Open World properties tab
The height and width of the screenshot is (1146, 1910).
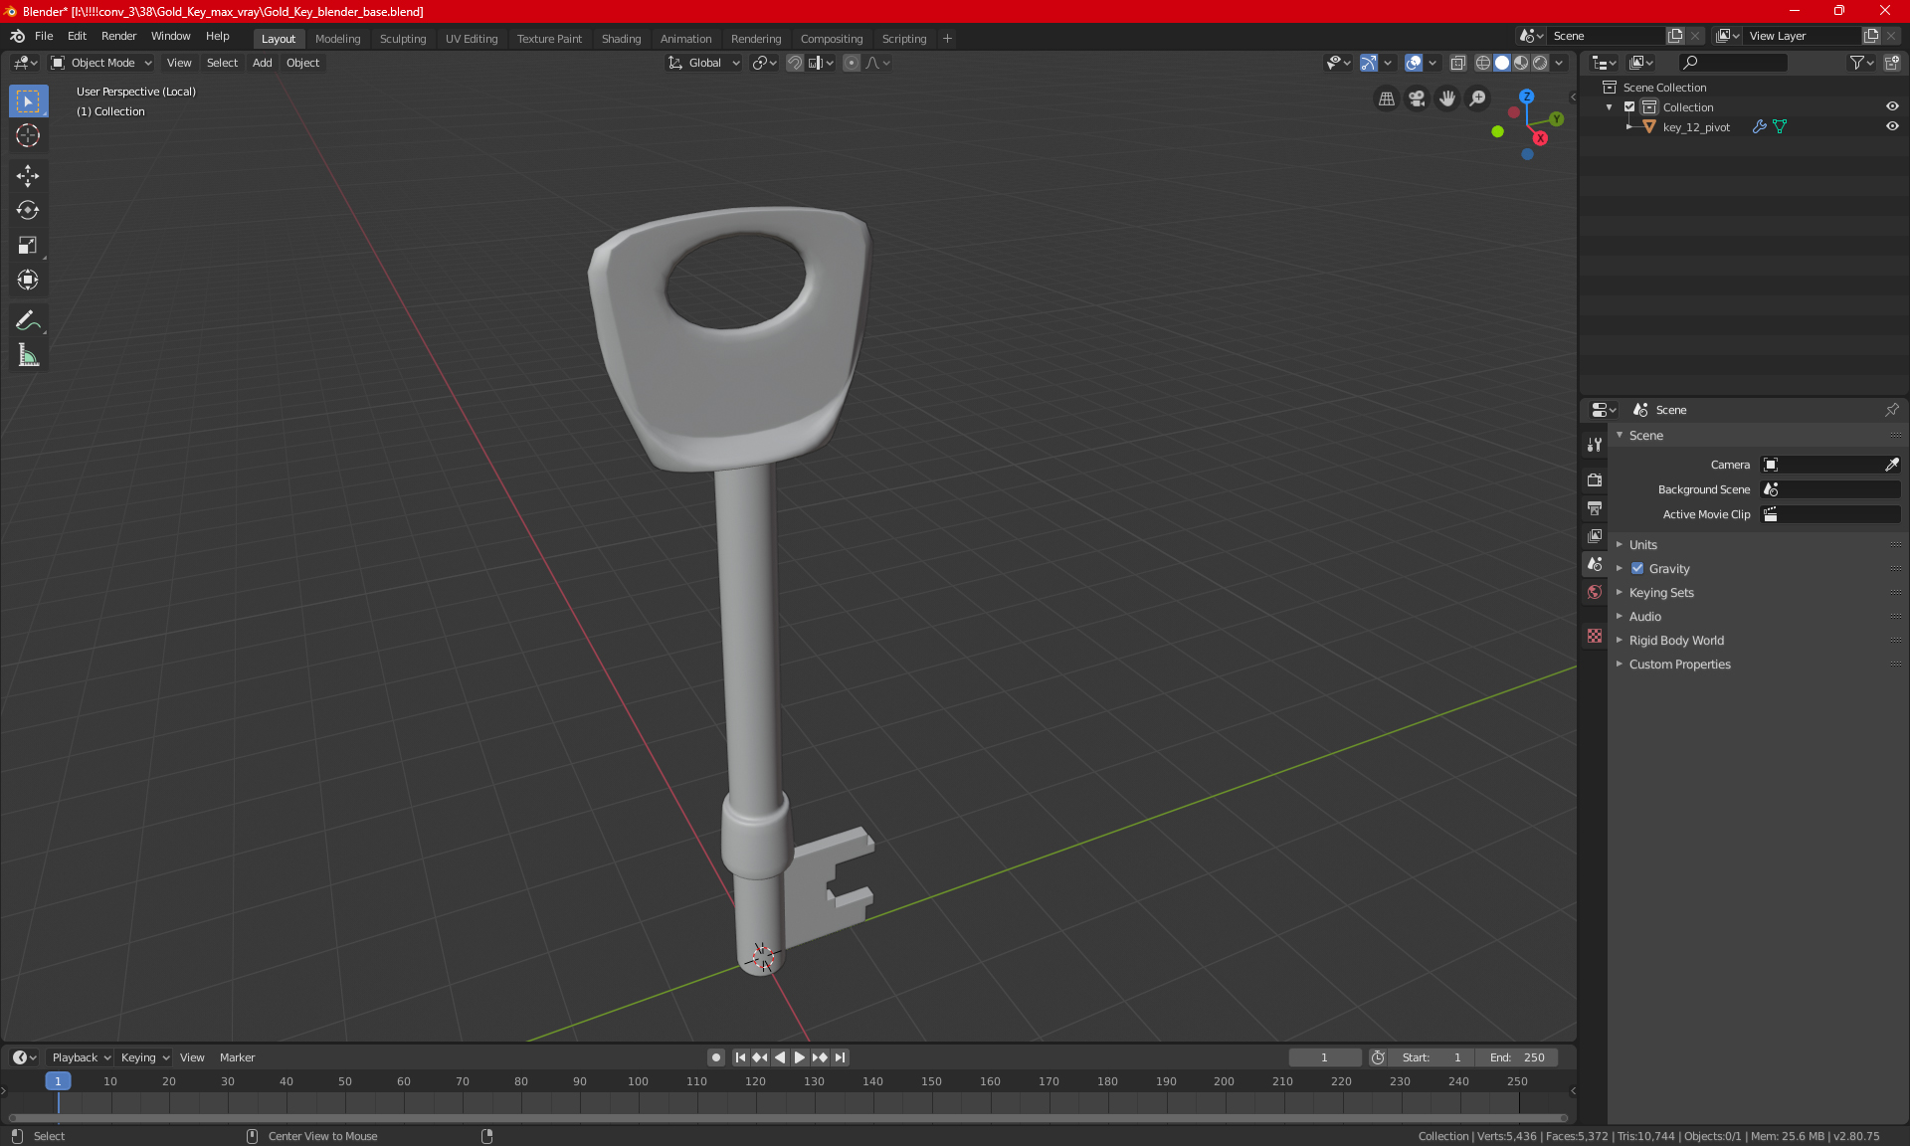[1595, 592]
